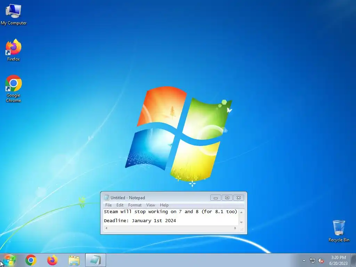Open Notepad's Format menu
This screenshot has width=356, height=267.
click(x=135, y=205)
